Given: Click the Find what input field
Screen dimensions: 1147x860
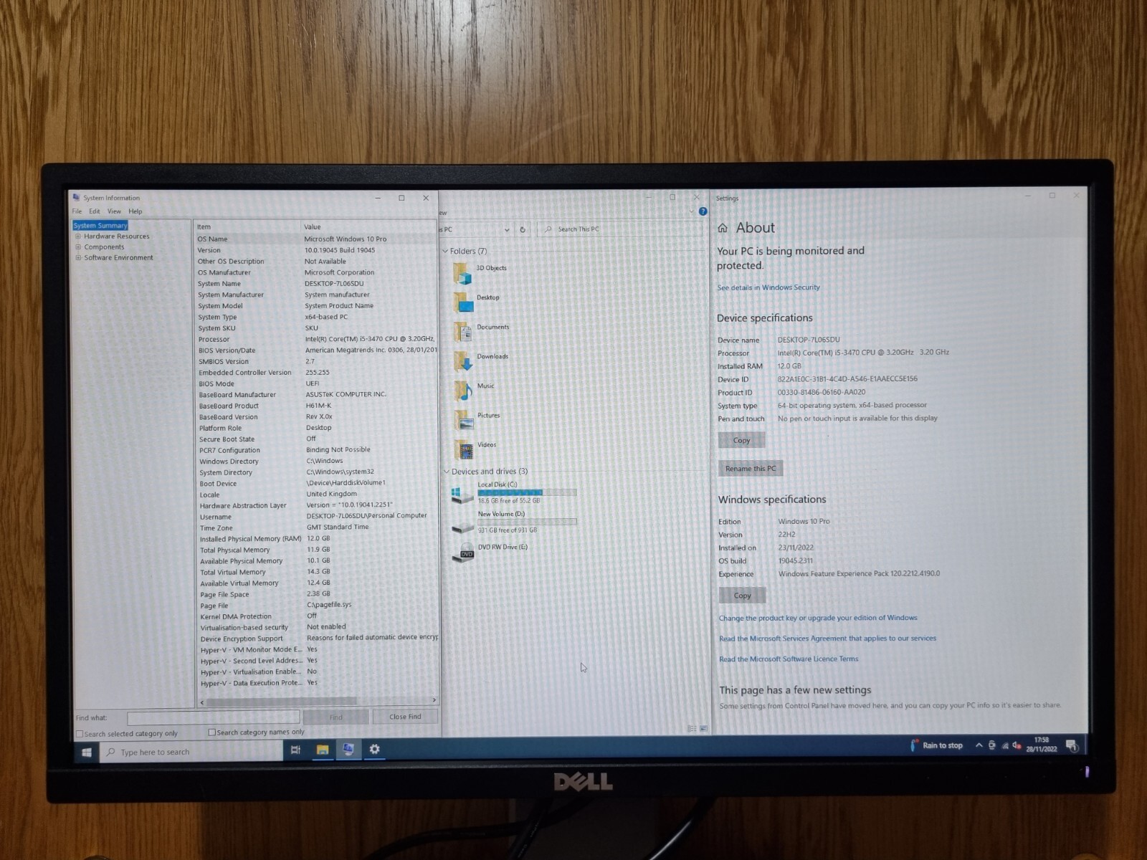Looking at the screenshot, I should [x=214, y=717].
